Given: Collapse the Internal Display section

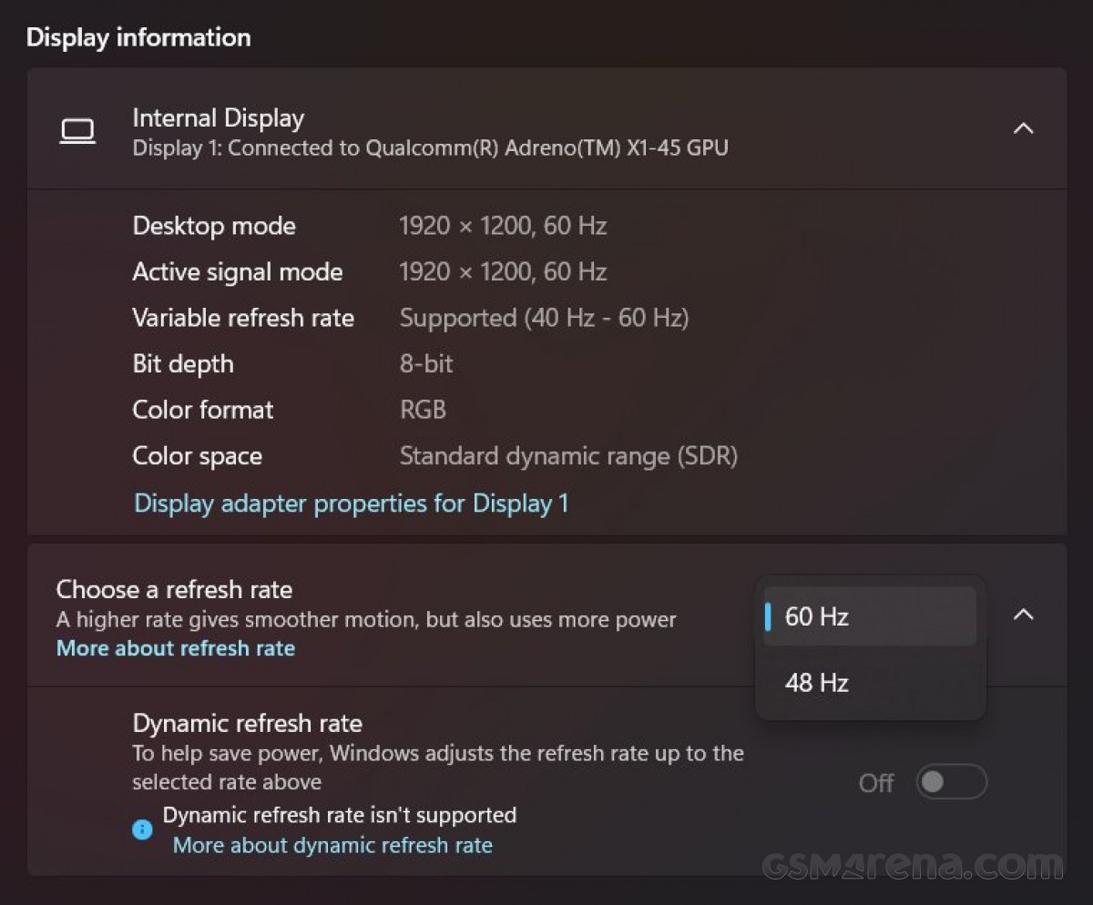Looking at the screenshot, I should 1024,128.
